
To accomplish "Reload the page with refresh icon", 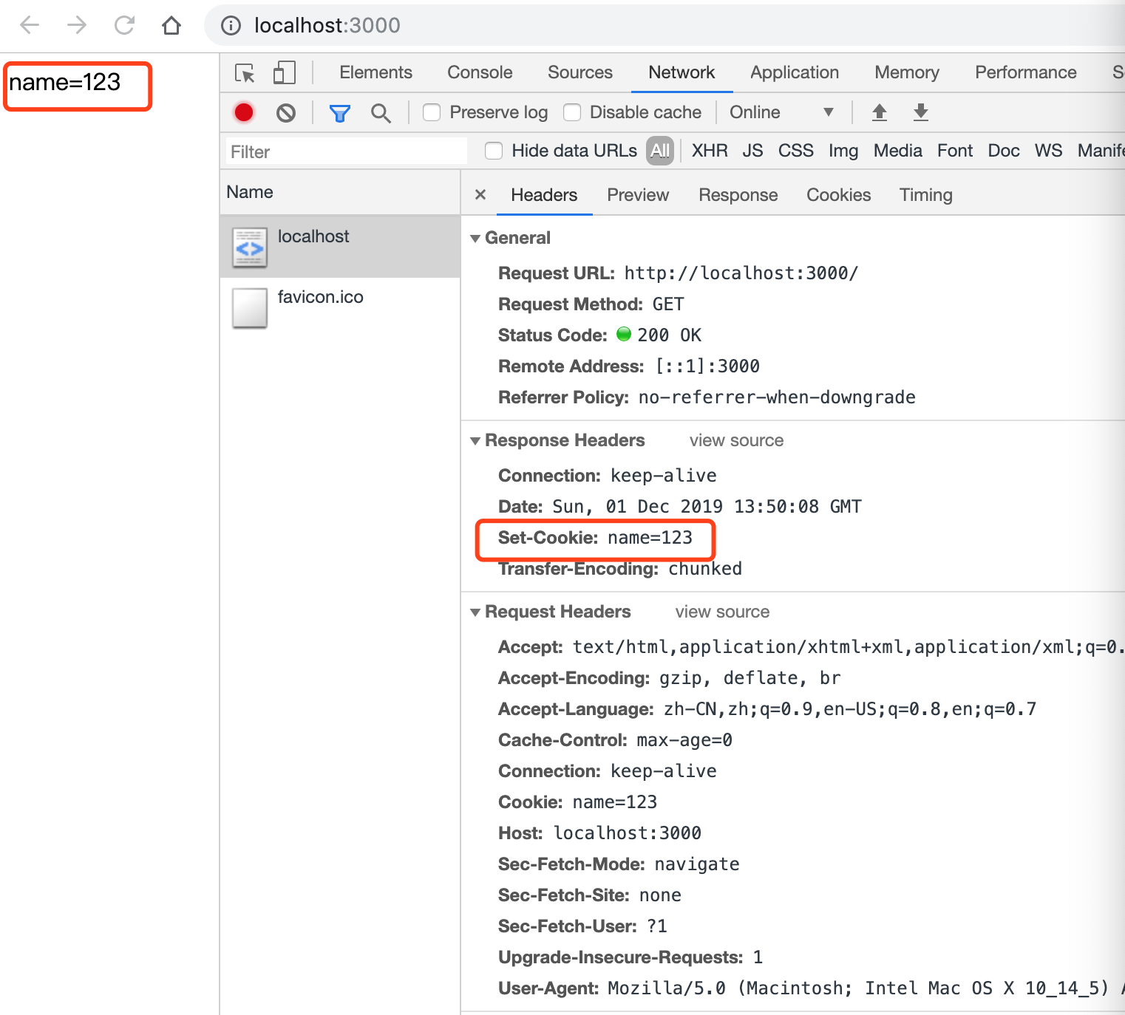I will (x=124, y=26).
